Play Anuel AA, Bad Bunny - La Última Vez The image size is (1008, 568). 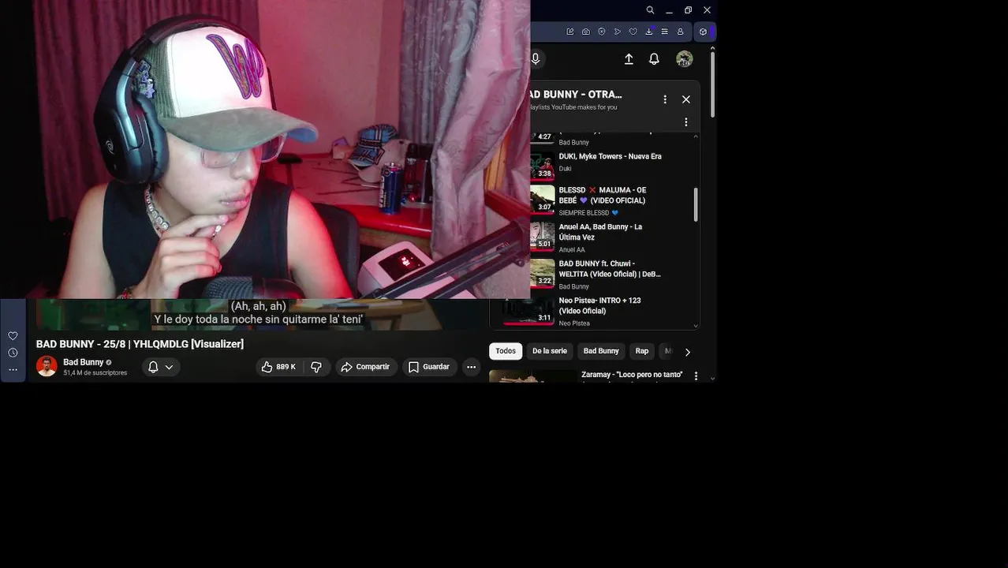click(601, 232)
